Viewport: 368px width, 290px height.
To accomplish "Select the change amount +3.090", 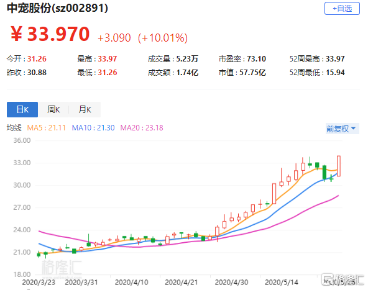I will pos(114,38).
